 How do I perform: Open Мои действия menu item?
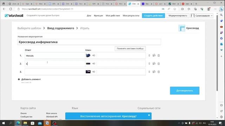[x=113, y=15]
